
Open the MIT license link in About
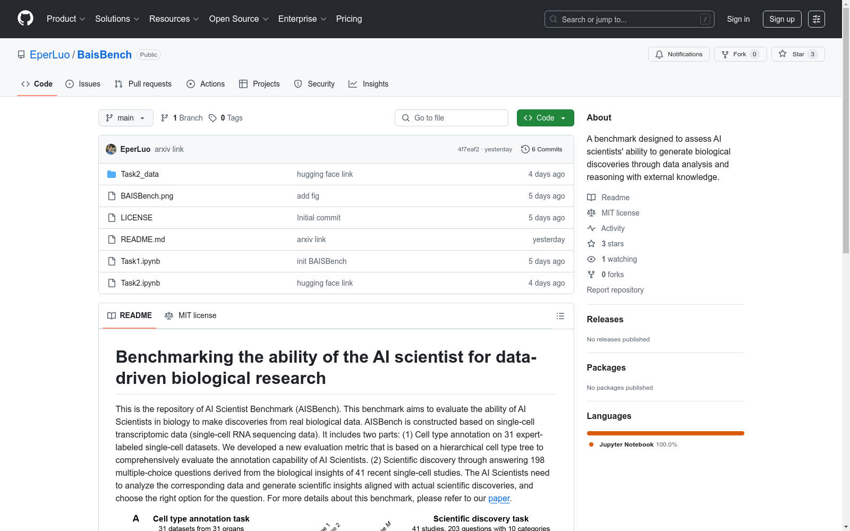tap(613, 213)
